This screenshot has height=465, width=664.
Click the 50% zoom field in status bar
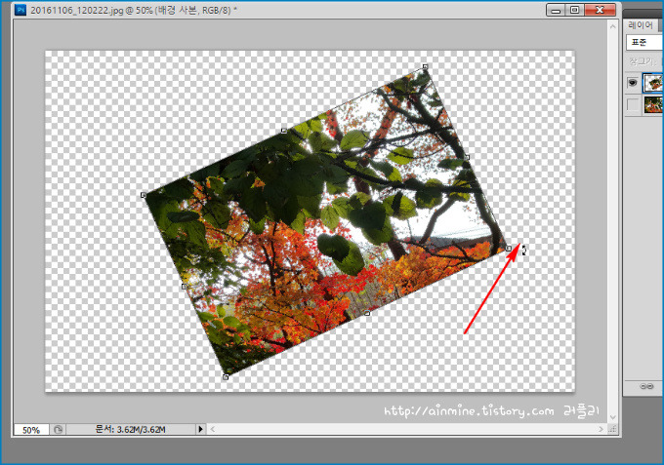coord(31,430)
